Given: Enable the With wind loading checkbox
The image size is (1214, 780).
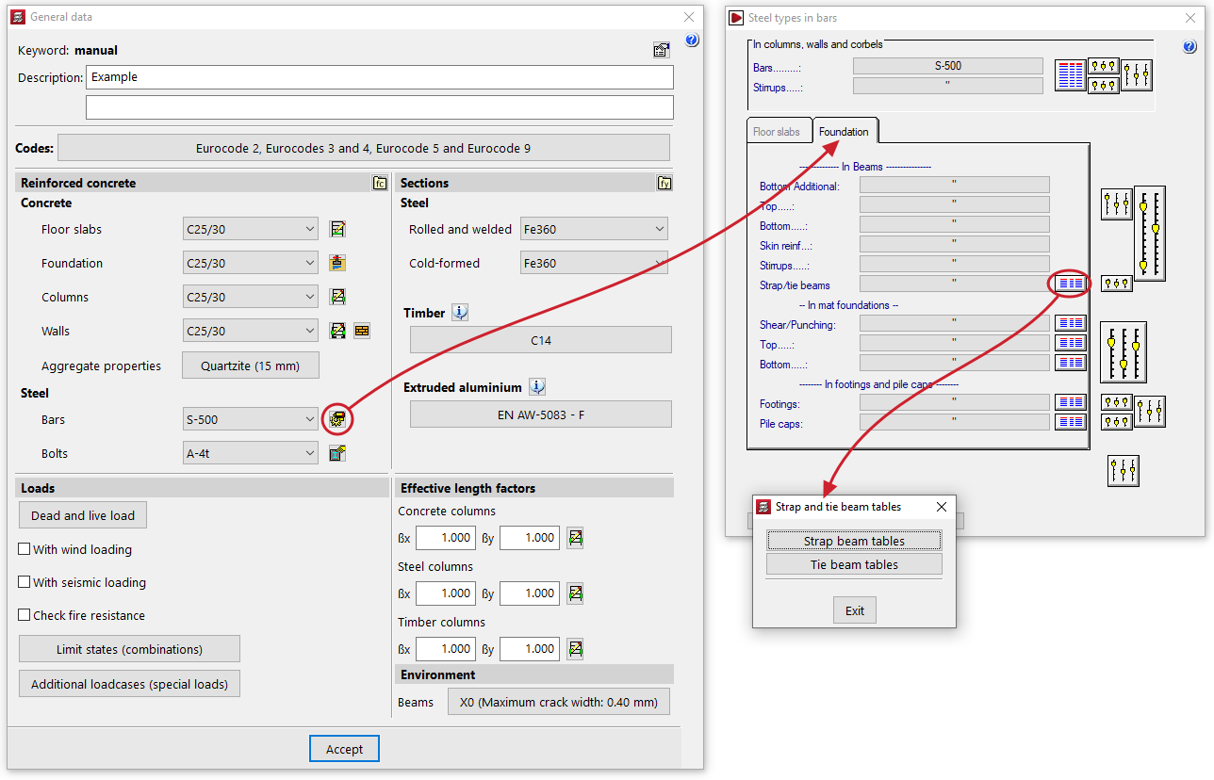Looking at the screenshot, I should pos(25,549).
